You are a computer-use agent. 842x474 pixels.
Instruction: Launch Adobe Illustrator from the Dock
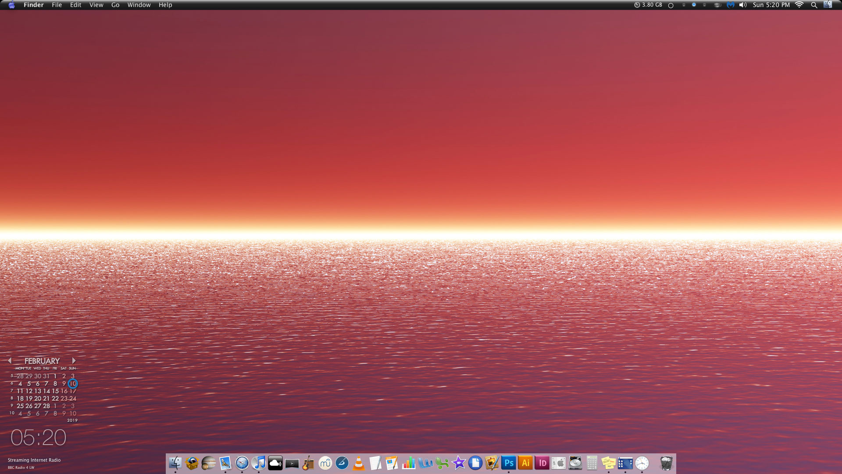tap(525, 463)
